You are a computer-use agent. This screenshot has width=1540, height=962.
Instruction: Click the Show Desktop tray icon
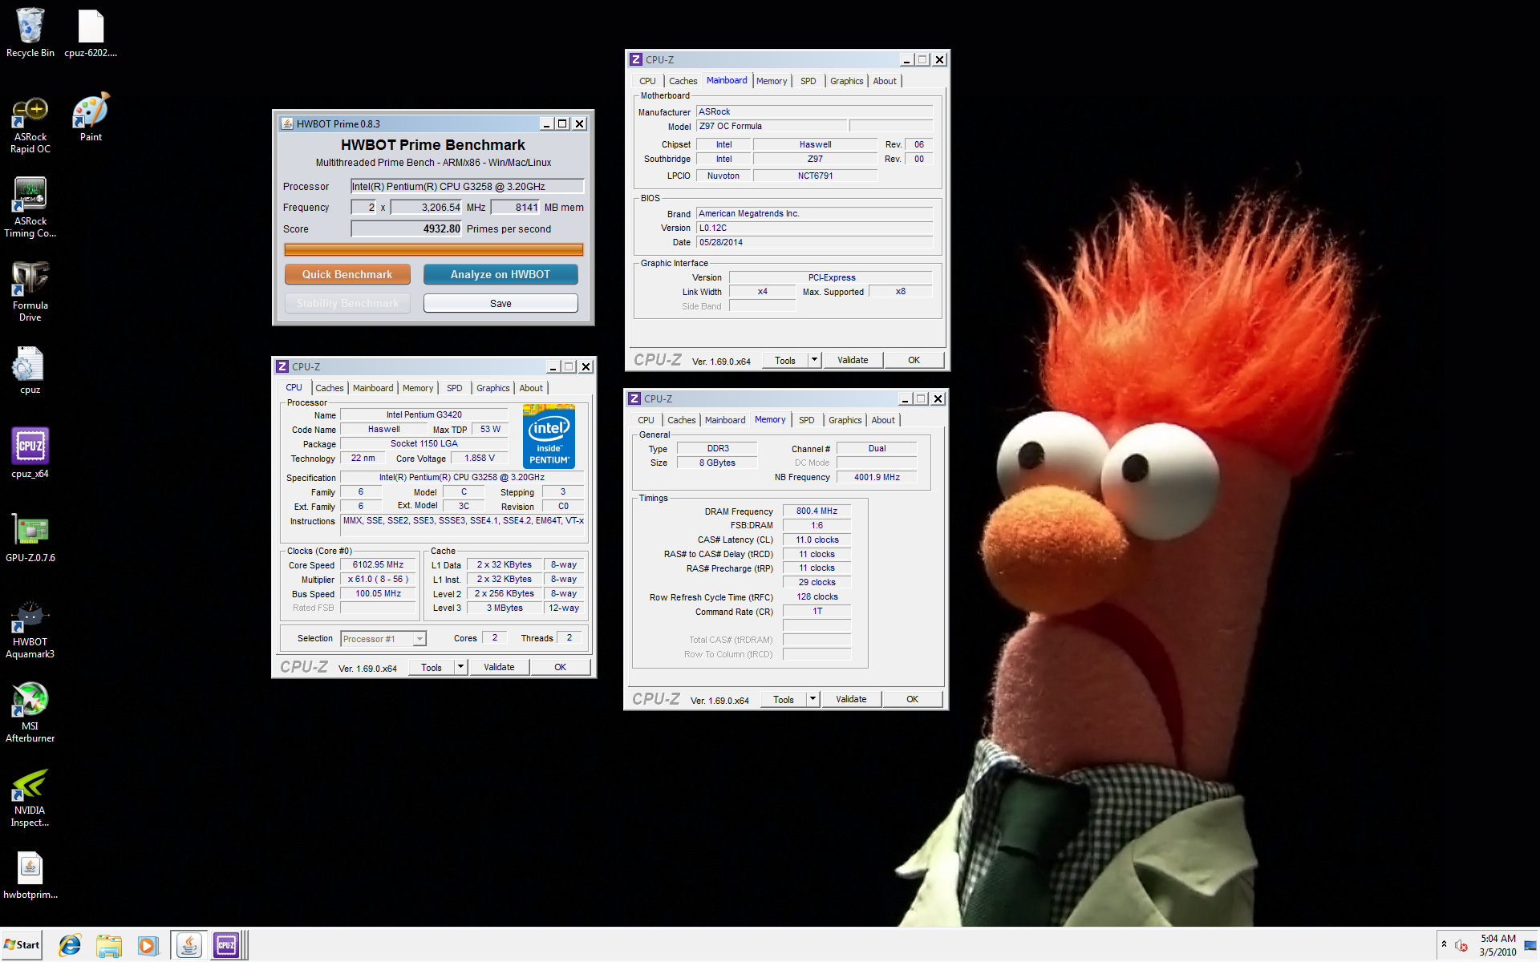pyautogui.click(x=1530, y=945)
